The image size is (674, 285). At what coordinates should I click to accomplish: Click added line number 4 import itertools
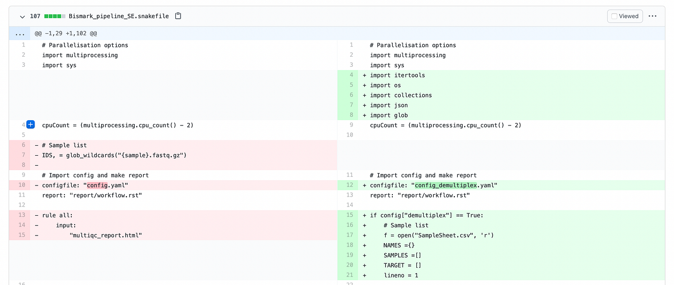click(x=351, y=75)
